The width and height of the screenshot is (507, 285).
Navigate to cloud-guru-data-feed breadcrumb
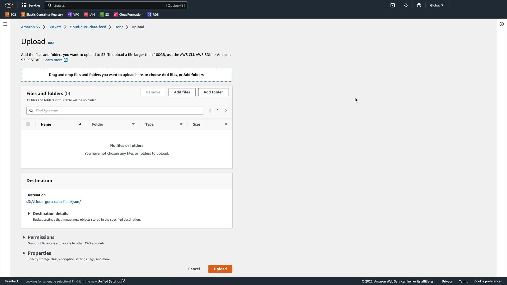click(88, 27)
